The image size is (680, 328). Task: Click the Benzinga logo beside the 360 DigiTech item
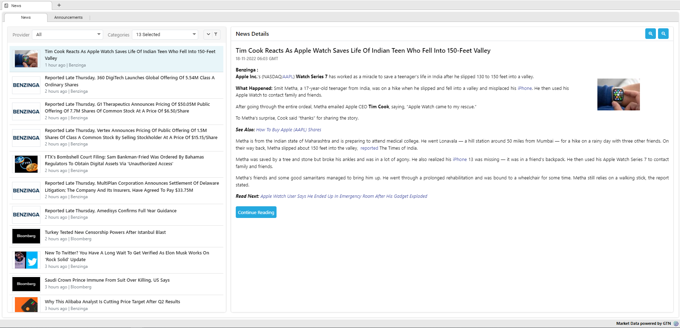pos(26,85)
